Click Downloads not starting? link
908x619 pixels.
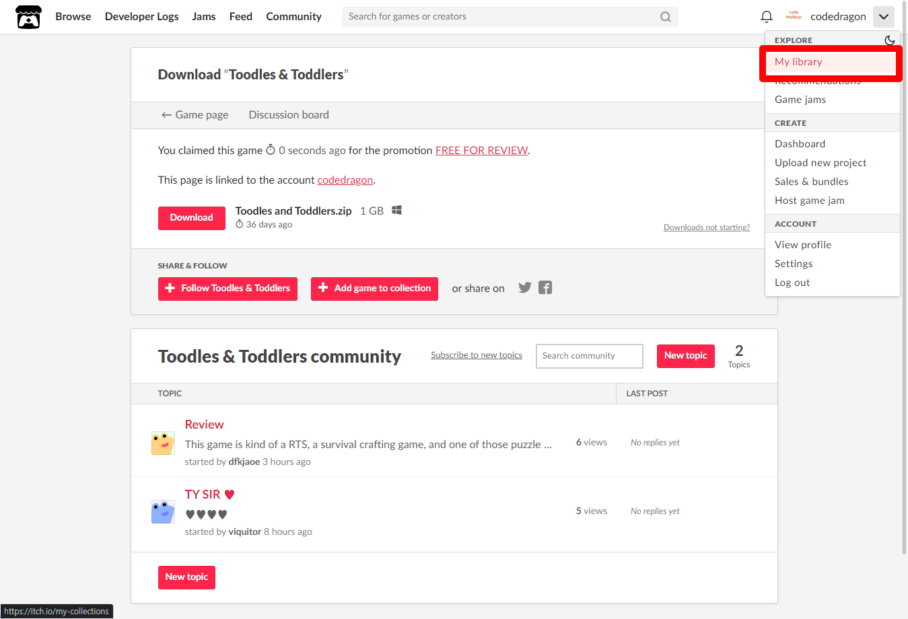(707, 227)
